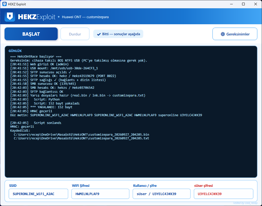Click the 'Kaydedildi:' log line

(20, 131)
